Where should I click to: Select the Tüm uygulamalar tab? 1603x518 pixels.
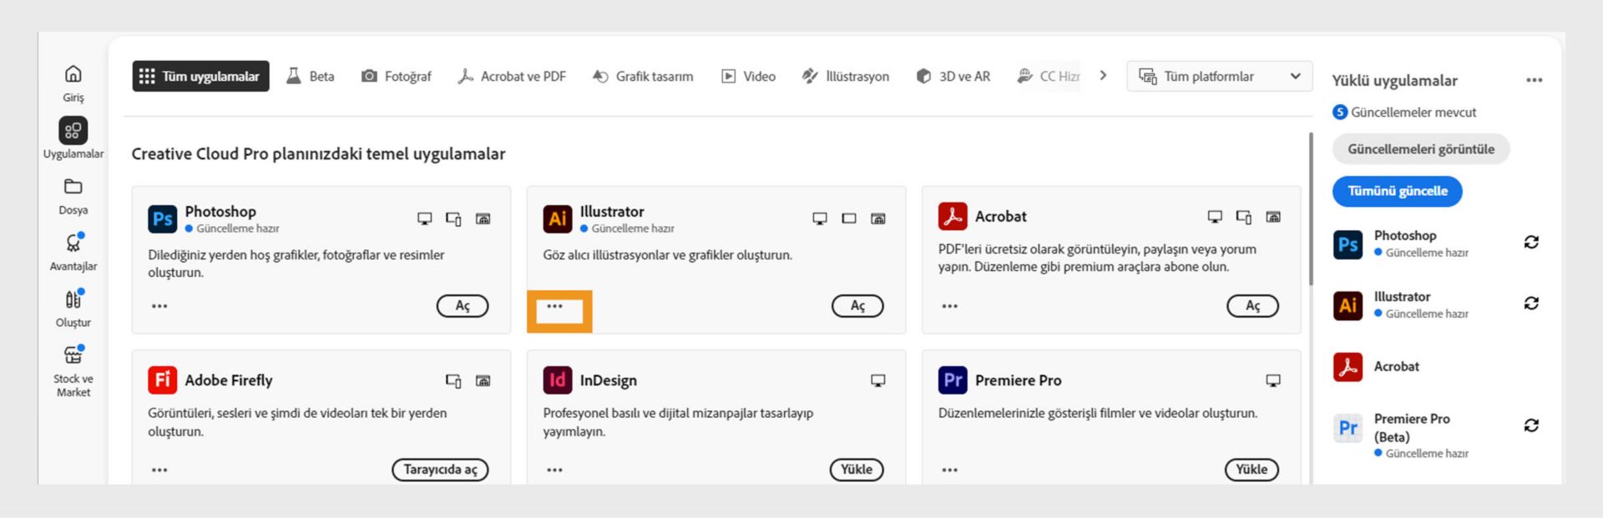(200, 76)
